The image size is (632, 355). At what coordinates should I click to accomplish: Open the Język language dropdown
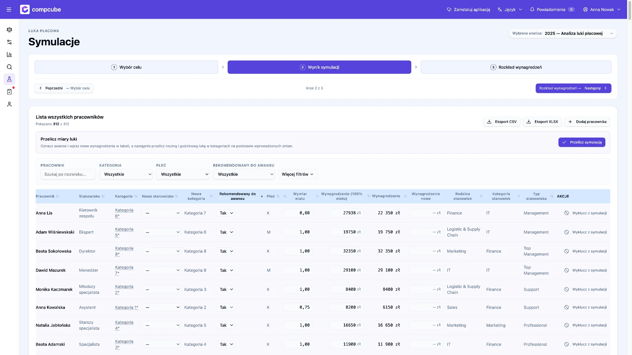510,10
